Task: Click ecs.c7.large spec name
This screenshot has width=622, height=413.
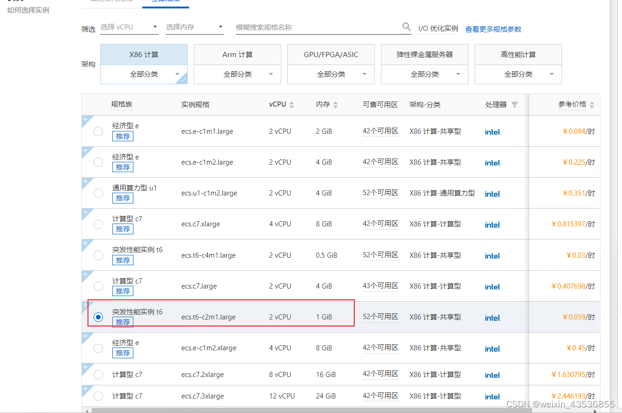Action: pos(199,286)
